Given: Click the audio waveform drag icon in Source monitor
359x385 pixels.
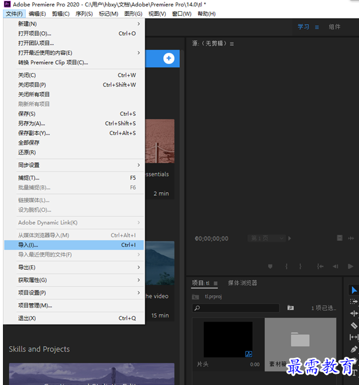Looking at the screenshot, I should tap(351, 238).
